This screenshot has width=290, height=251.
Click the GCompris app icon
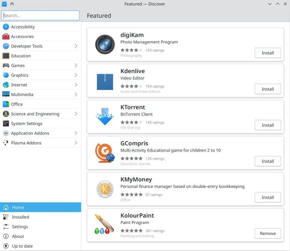pos(105,153)
